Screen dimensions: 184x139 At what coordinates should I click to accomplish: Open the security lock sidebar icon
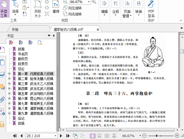point(2,124)
